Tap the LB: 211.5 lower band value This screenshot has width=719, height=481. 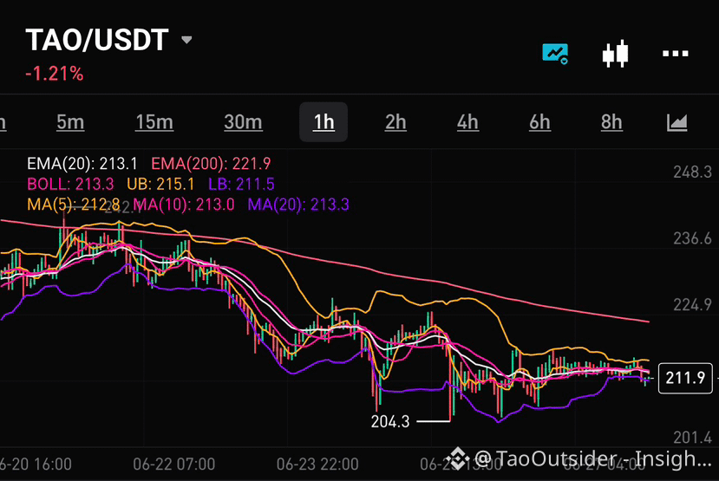[241, 184]
